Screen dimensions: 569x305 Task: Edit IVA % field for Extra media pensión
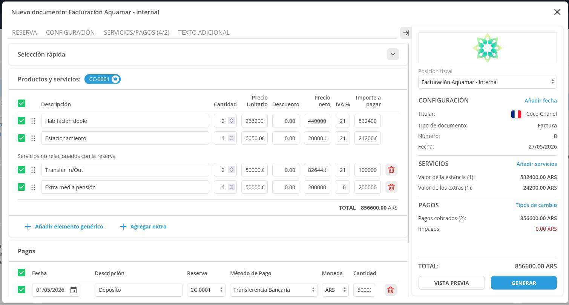[342, 187]
